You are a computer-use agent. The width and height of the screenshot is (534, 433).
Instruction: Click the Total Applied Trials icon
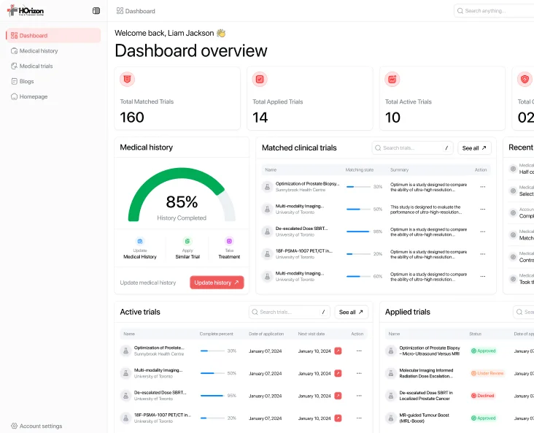260,79
